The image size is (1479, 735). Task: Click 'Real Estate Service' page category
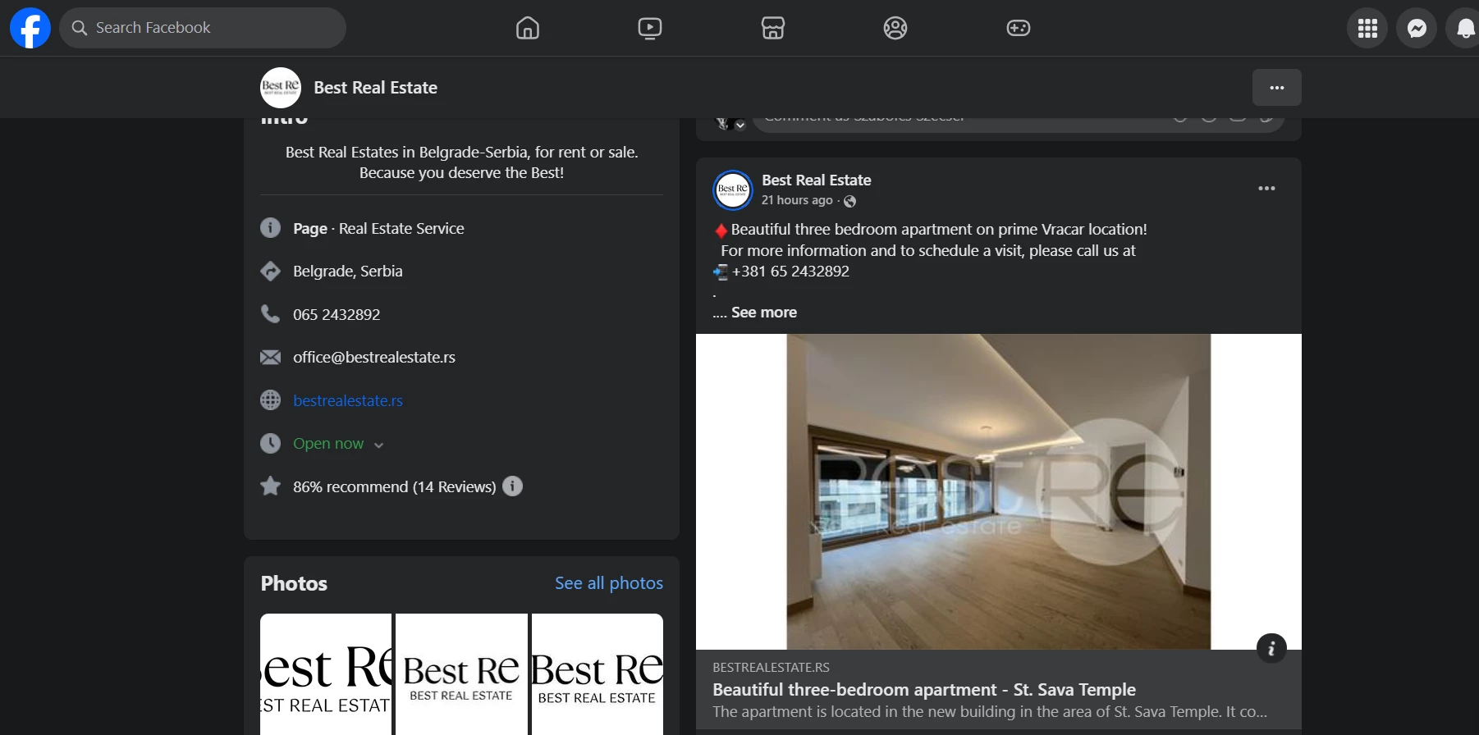(x=401, y=229)
